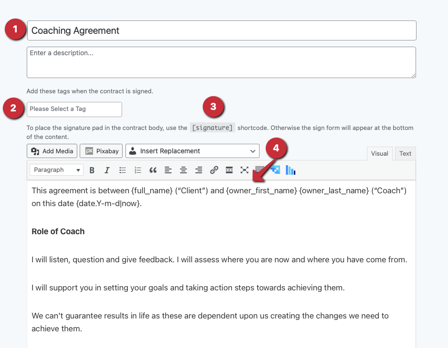Open the Pixabay image button
Screen dimensions: 448x348
click(101, 151)
